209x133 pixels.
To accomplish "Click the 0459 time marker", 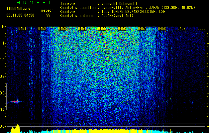I will [x=181, y=29].
